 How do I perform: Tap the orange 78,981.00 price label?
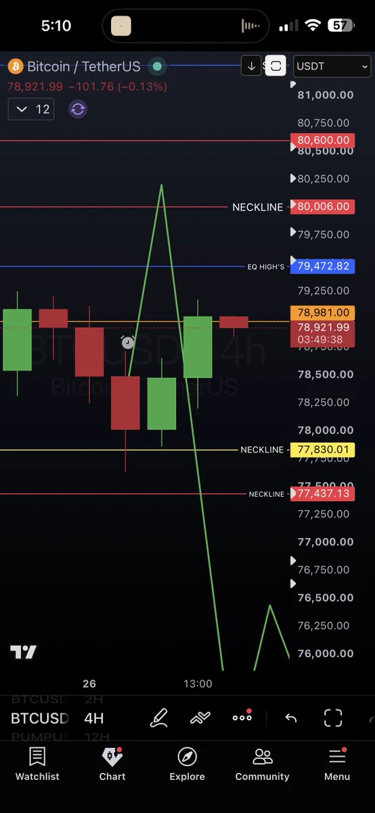click(x=322, y=313)
